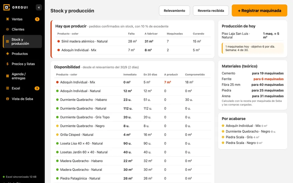This screenshot has width=293, height=183.
Task: Click the 1 maquinadas hoy objective note
Action: pos(253,48)
